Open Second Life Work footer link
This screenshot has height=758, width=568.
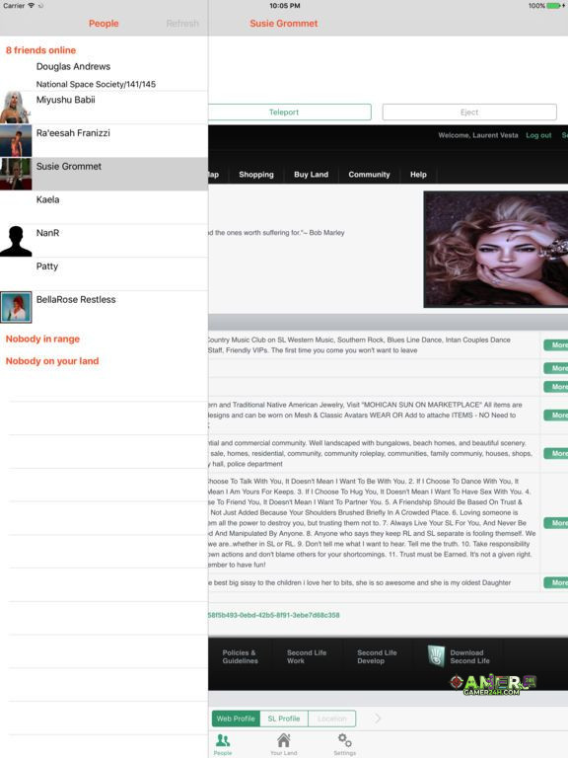(307, 656)
